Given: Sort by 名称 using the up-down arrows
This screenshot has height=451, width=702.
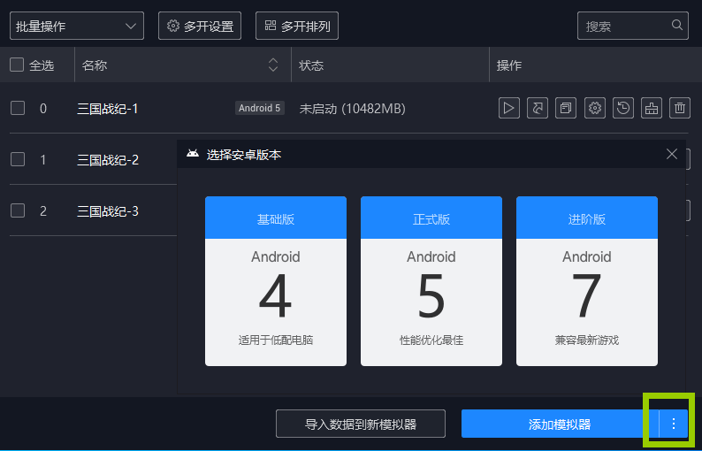Looking at the screenshot, I should coord(273,65).
